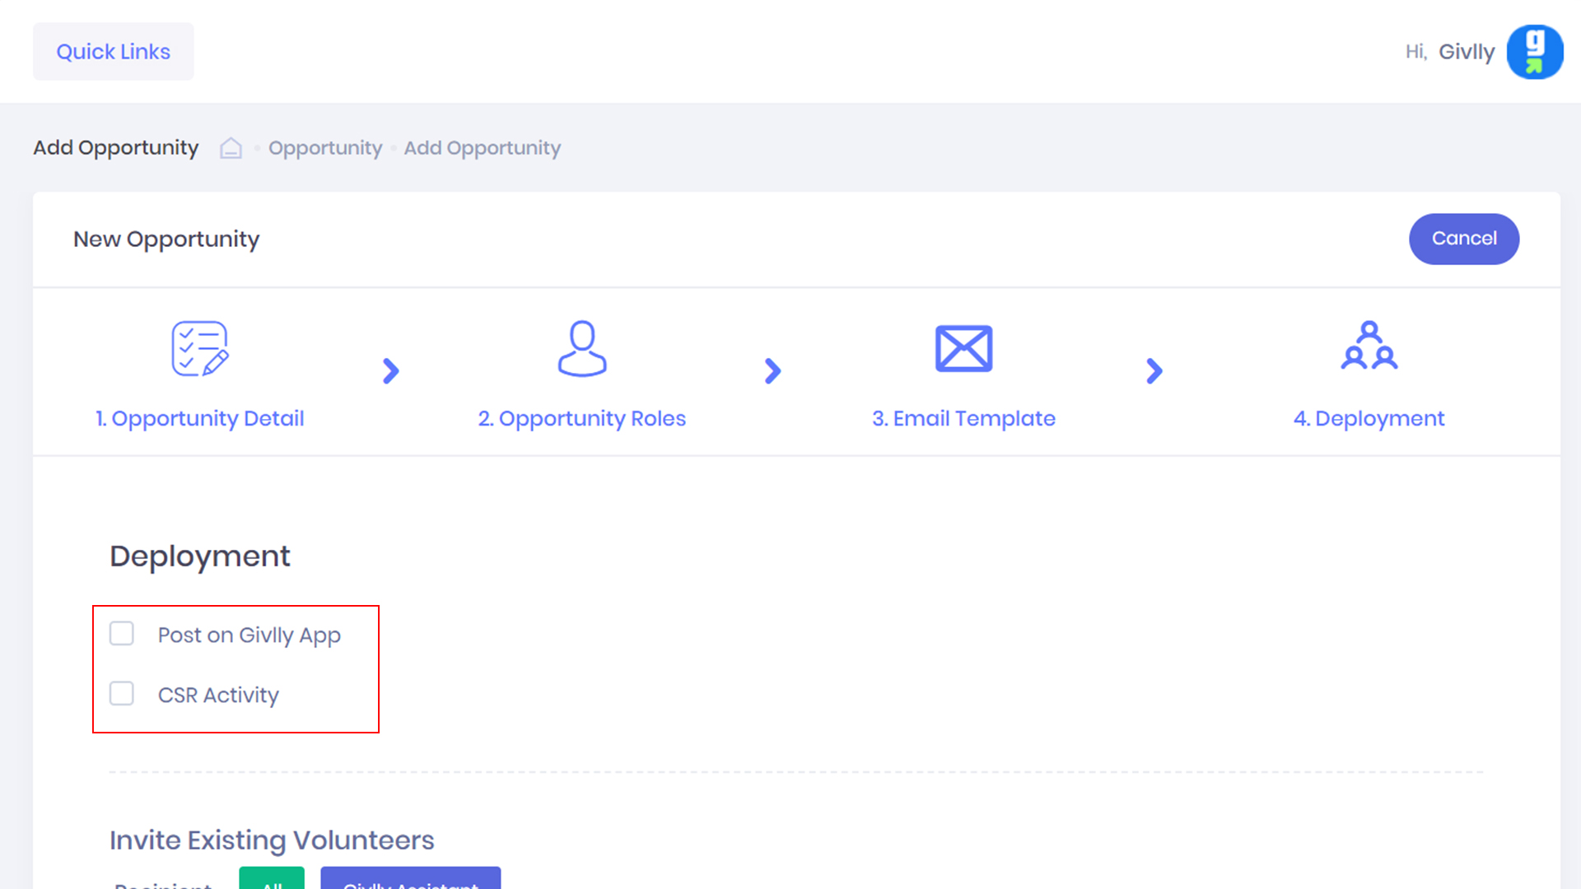Screen dimensions: 1581x889
Task: Click the Add Opportunity breadcrumb link
Action: pyautogui.click(x=482, y=148)
